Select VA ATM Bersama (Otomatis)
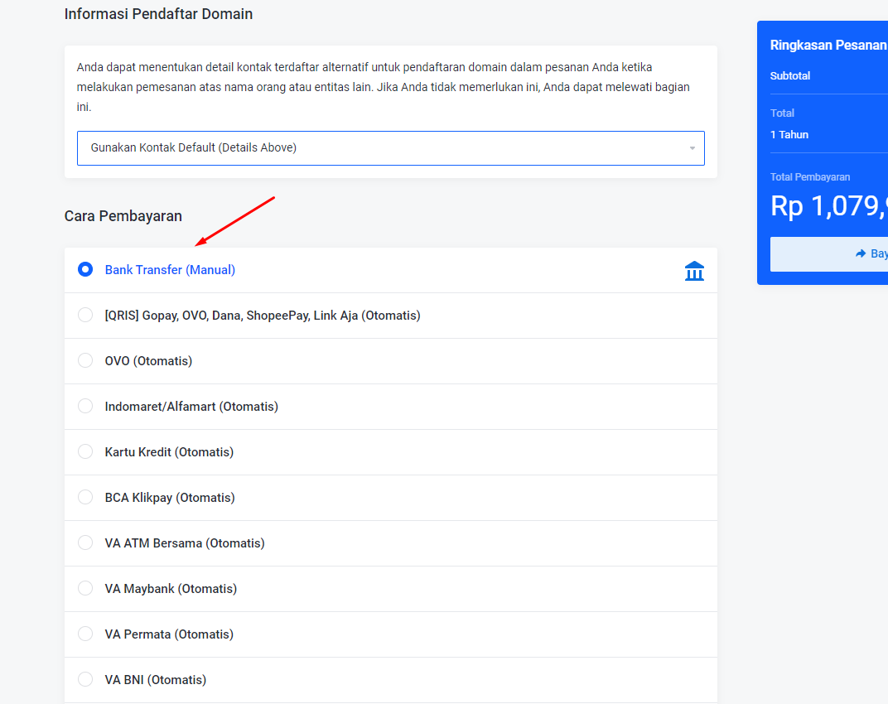Viewport: 888px width, 704px height. click(x=85, y=543)
